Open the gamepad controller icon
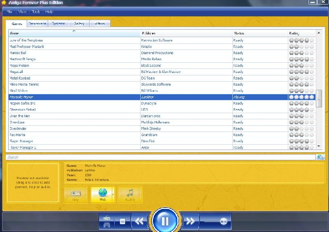This screenshot has width=329, height=232. [x=107, y=225]
